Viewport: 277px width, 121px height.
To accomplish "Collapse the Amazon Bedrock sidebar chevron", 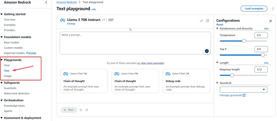I will tap(46, 2).
